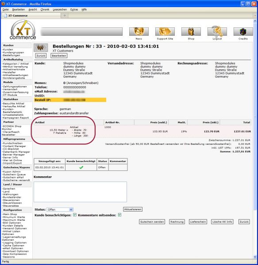Open Import/Export sidebar link

point(12,163)
